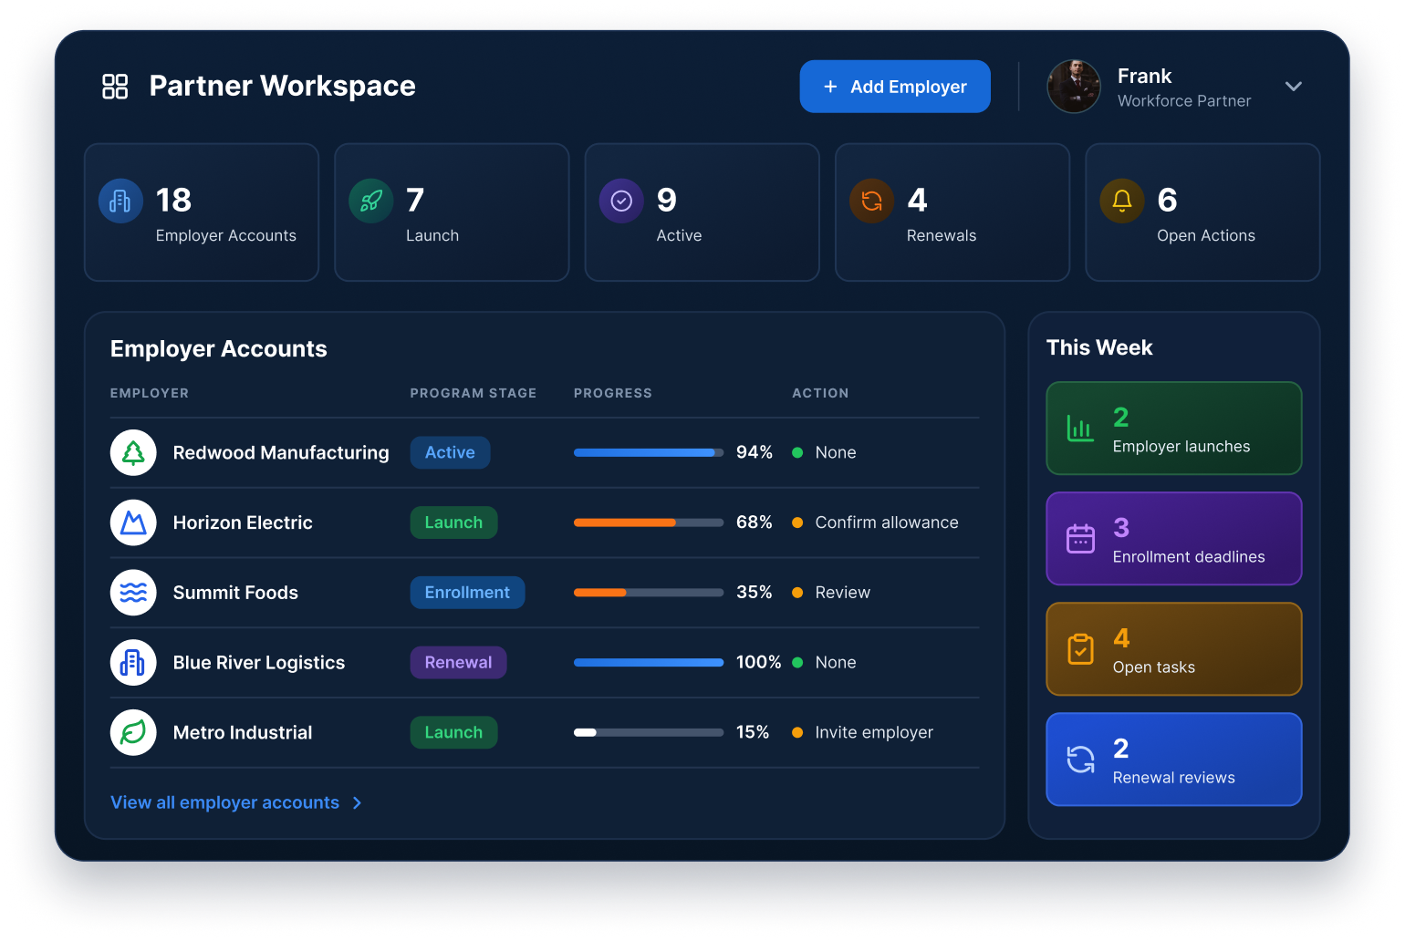This screenshot has width=1405, height=941.
Task: Click the Workforce Partner role text
Action: point(1184,101)
